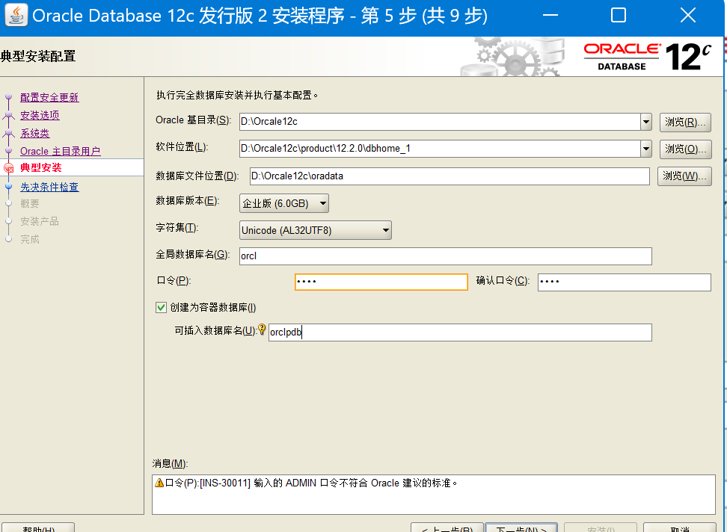Open 数据库版本 企业版 dropdown
This screenshot has width=727, height=532.
(x=283, y=203)
